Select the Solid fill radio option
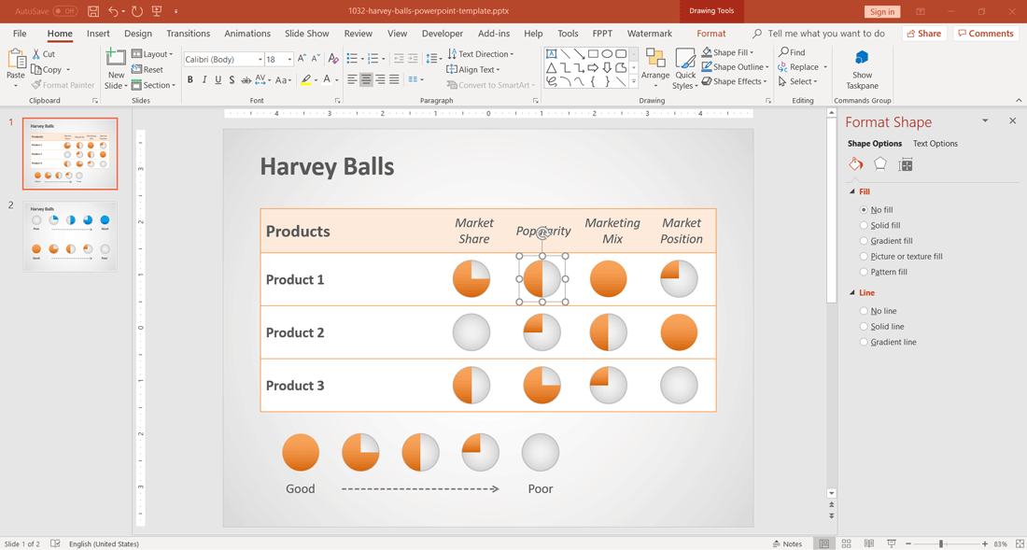Viewport: 1027px width, 550px height. tap(864, 225)
